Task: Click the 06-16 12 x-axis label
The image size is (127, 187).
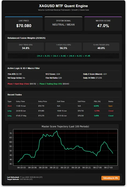Action: [x=54, y=167]
